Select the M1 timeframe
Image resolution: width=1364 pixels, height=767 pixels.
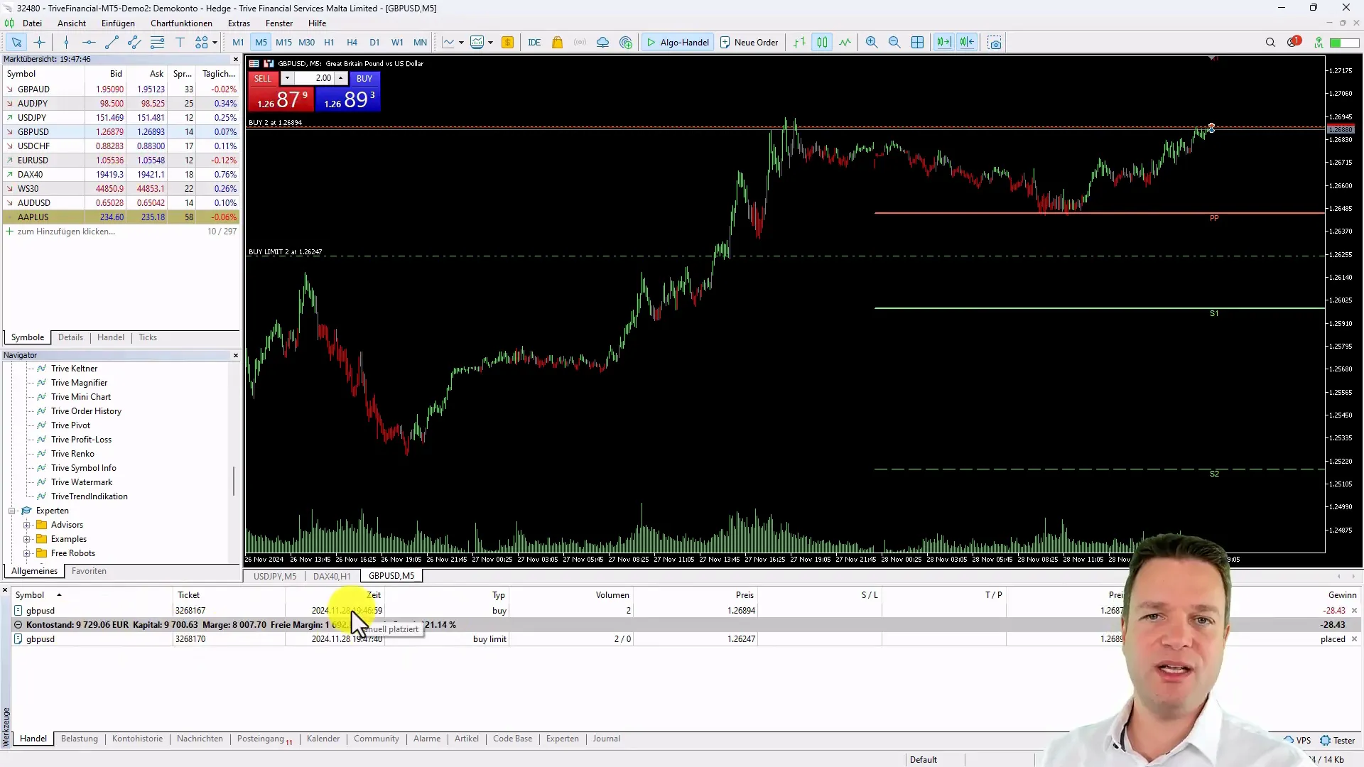pyautogui.click(x=238, y=43)
